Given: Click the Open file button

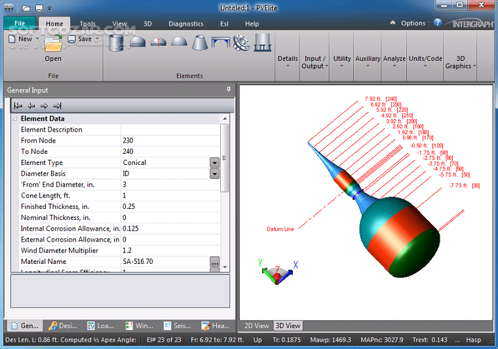Looking at the screenshot, I should (53, 49).
